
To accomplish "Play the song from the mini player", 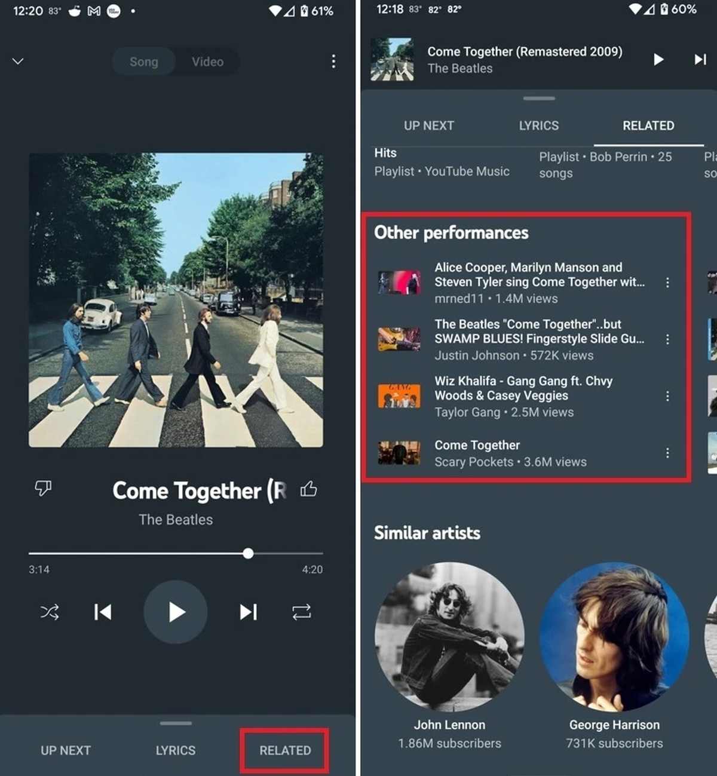I will click(658, 59).
